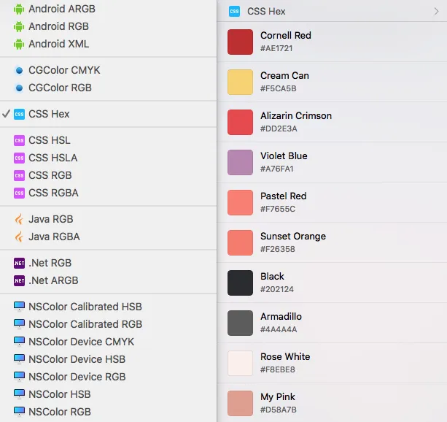This screenshot has height=422, width=447.
Task: Click the CSS icon in the palette header
Action: click(234, 12)
